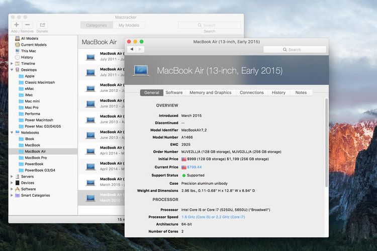Click the forward arrow in the detail window

(x=140, y=49)
